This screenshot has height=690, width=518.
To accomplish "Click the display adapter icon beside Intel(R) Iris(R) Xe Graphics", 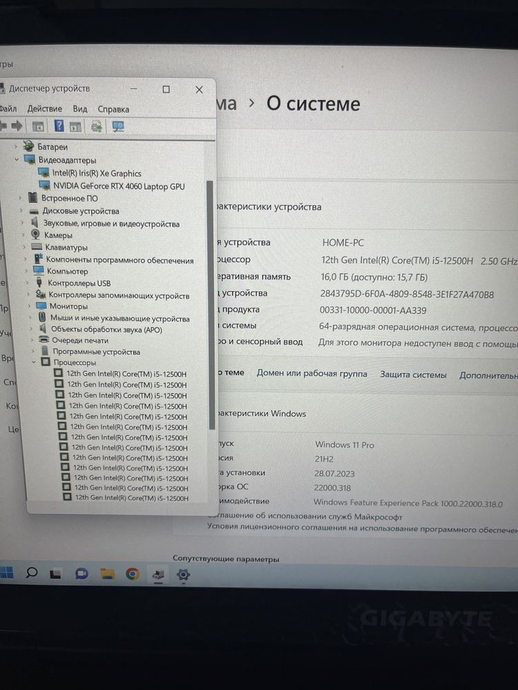I will click(44, 172).
